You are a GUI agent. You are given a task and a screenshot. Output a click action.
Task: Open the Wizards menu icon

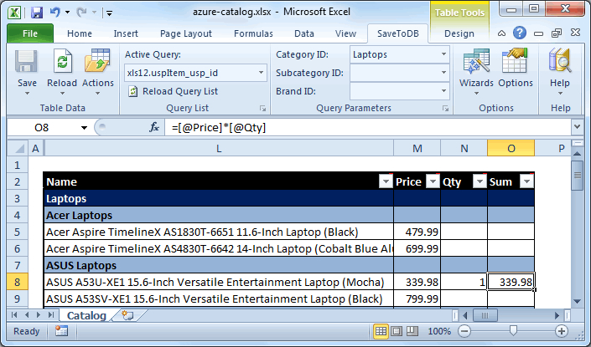[x=476, y=62]
